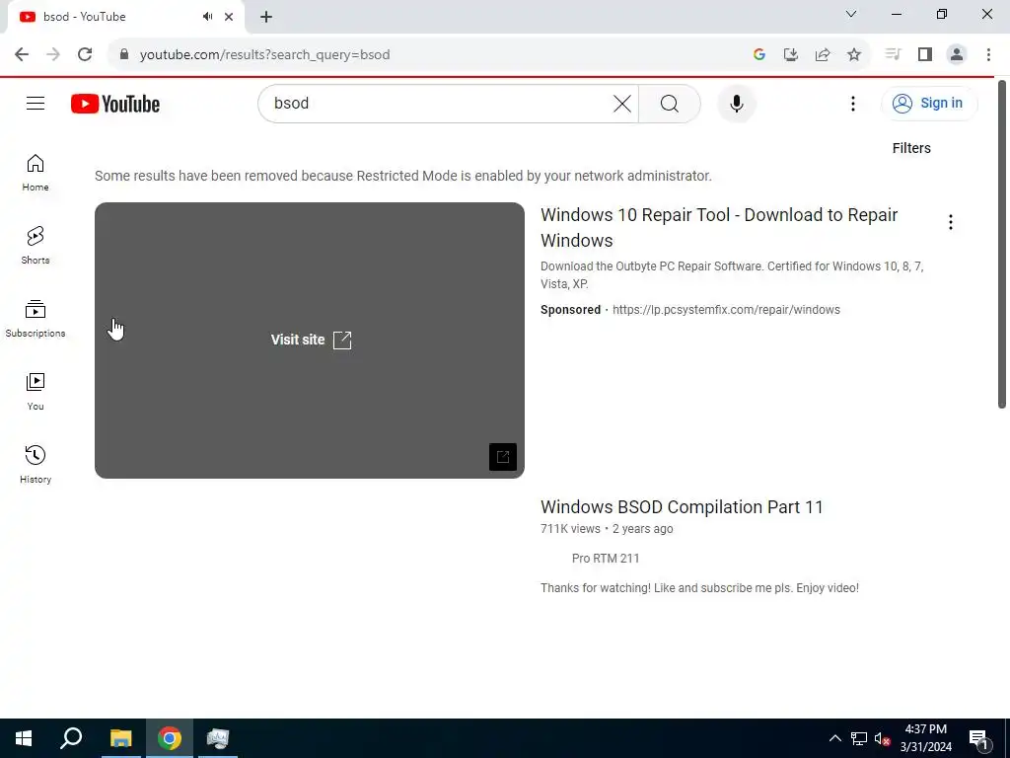Image resolution: width=1010 pixels, height=758 pixels.
Task: Open the Pro RTM 211 channel
Action: pos(606,559)
